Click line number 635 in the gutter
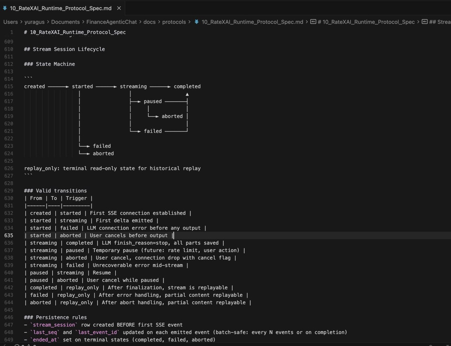451x346 pixels. coord(9,235)
